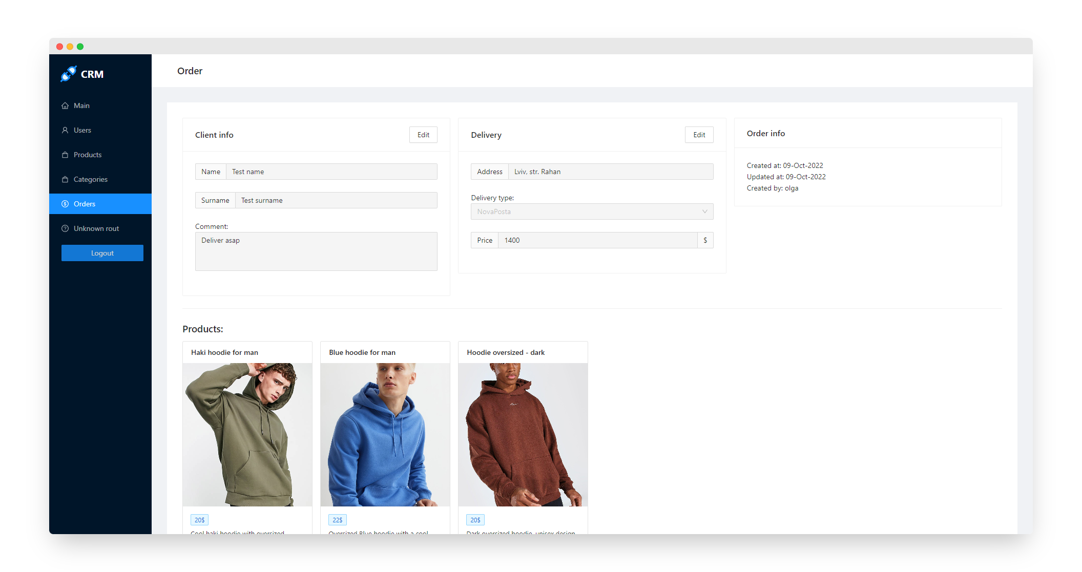1082x572 pixels.
Task: Click the question mark icon beside Unknown rout
Action: (x=65, y=228)
